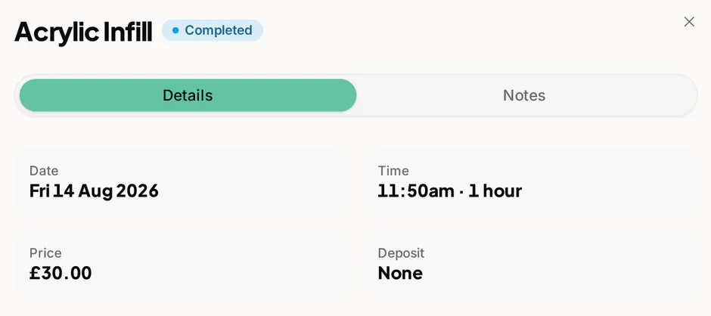Screen dimensions: 711x316
Task: Click the Fri 14 Aug 2026 value
Action: [94, 191]
